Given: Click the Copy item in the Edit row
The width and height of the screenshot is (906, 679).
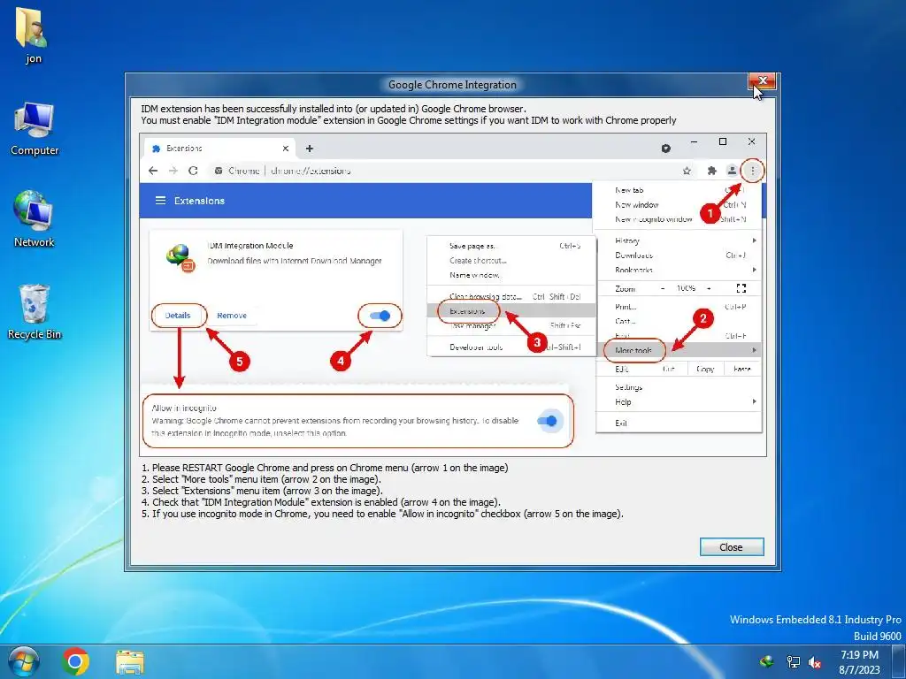Looking at the screenshot, I should 705,369.
